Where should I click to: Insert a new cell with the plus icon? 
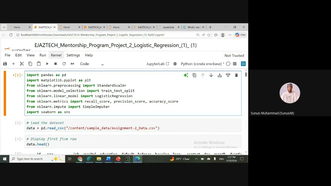pyautogui.click(x=13, y=64)
